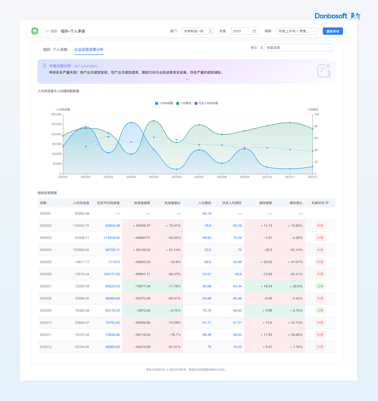The image size is (378, 401).
Task: Click the 重新体检 button
Action: coord(333,31)
